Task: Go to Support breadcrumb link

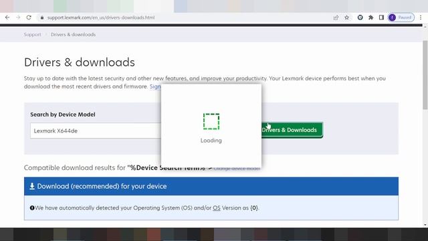Action: [x=32, y=34]
